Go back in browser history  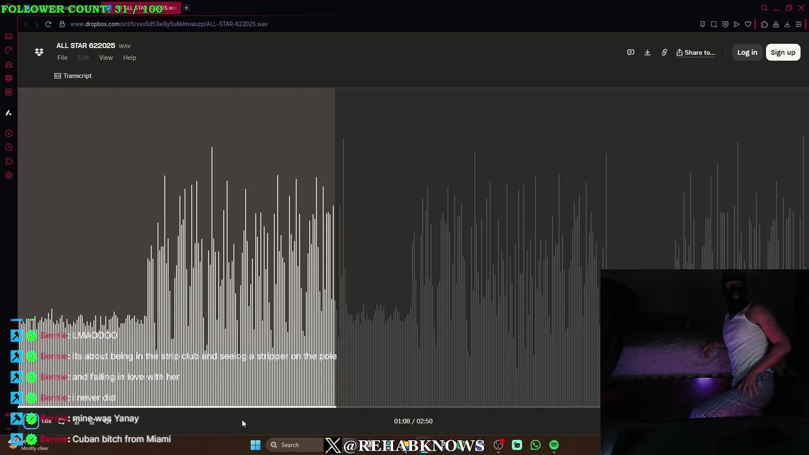25,24
